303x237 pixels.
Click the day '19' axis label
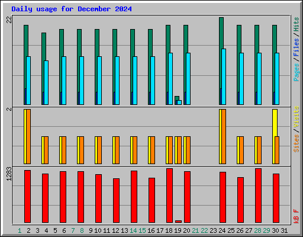point(178,230)
